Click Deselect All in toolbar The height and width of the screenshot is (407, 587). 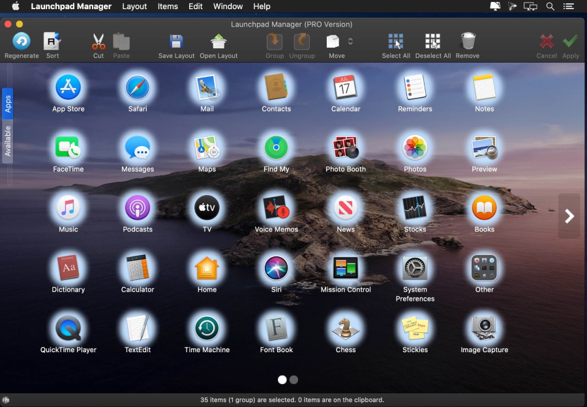[x=433, y=42]
